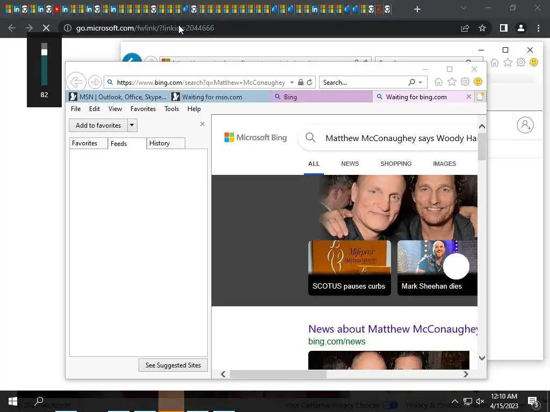The width and height of the screenshot is (550, 412).
Task: Stop page loading in Chrome
Action: tap(46, 28)
